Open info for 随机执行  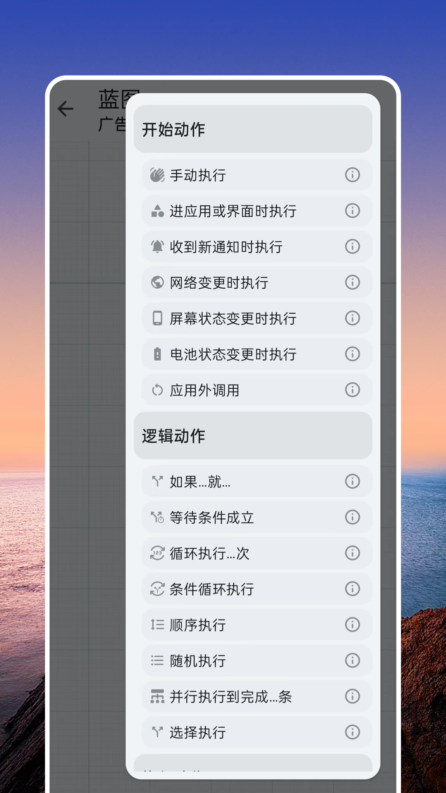pos(352,660)
